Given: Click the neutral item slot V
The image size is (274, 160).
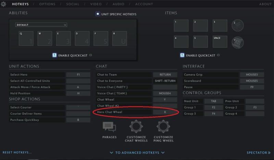Looking at the screenshot, I should [237, 42].
